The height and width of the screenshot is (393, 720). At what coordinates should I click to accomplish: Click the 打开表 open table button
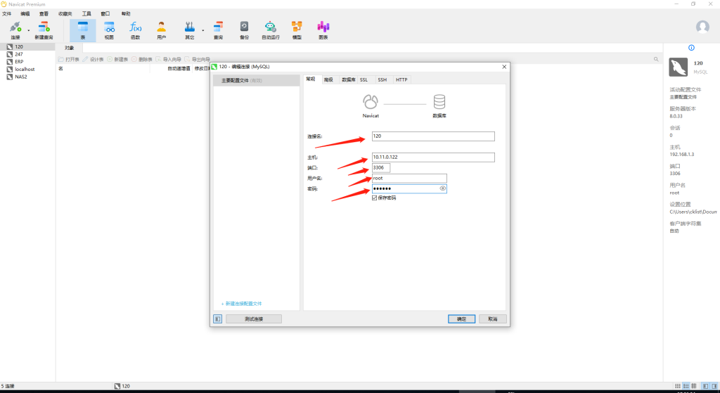click(69, 59)
